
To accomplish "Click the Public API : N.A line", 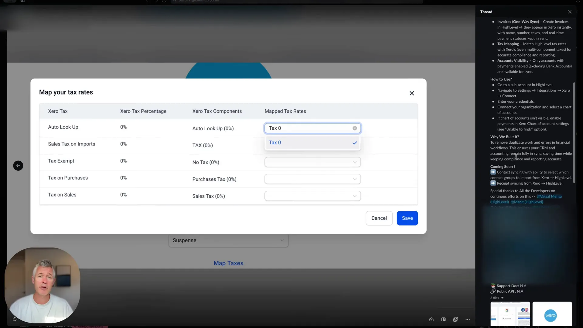I will [507, 291].
